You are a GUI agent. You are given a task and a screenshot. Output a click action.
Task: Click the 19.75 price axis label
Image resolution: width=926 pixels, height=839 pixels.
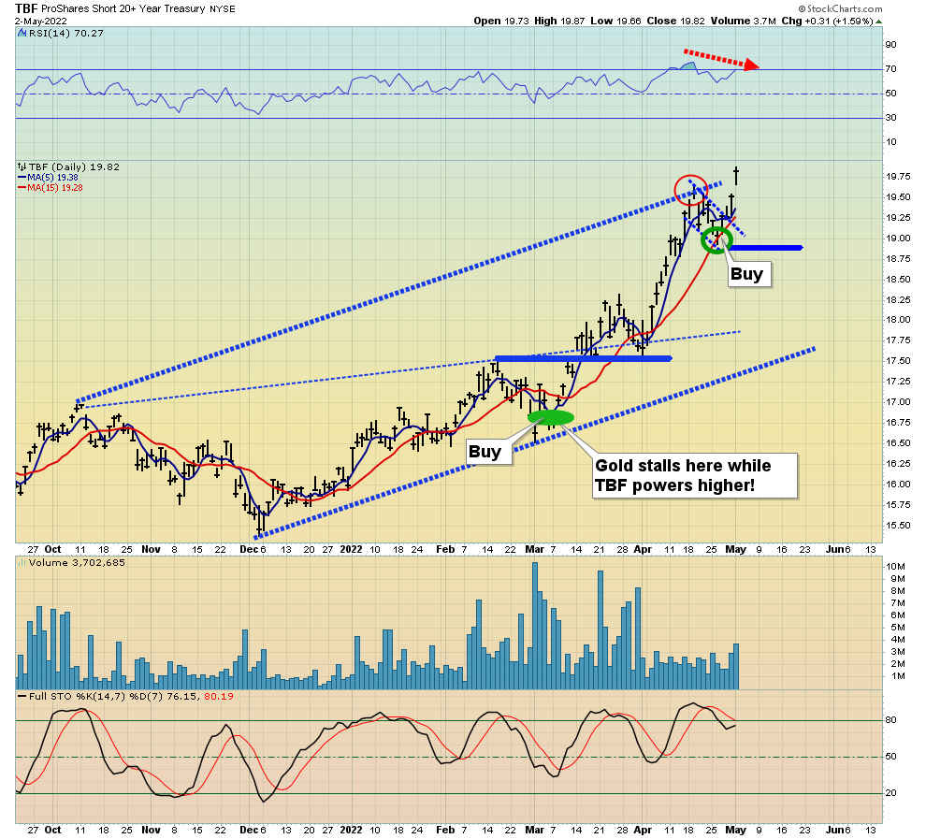coord(898,177)
